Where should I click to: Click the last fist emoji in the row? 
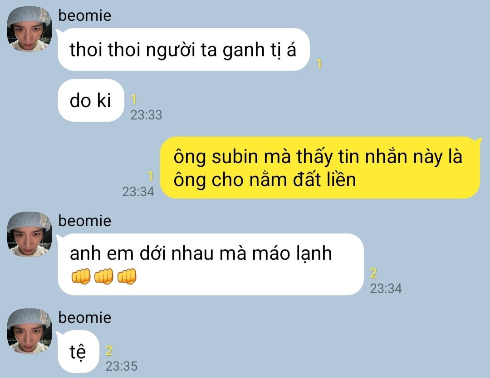click(x=127, y=276)
